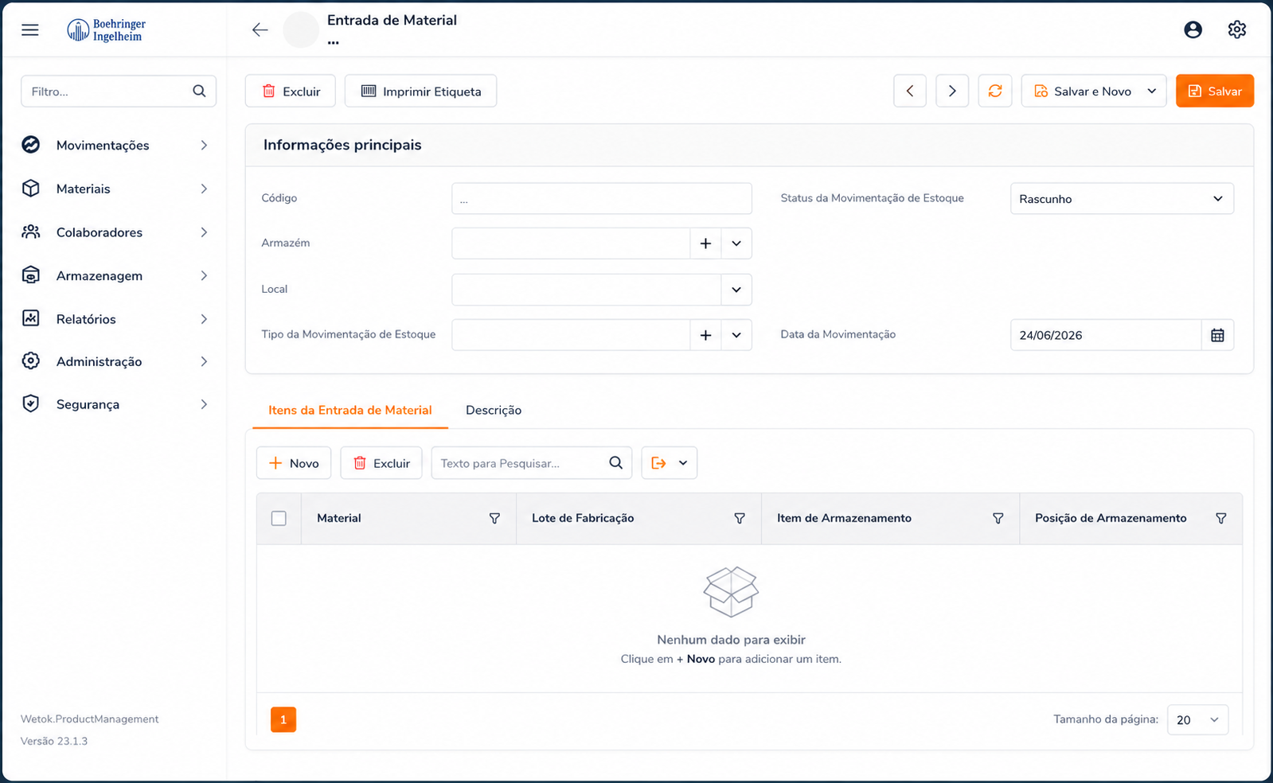The width and height of the screenshot is (1273, 783).
Task: Refresh the record with orange reload icon
Action: point(995,92)
